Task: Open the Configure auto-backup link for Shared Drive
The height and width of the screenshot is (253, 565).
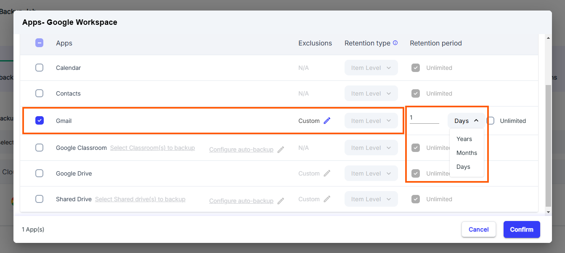Action: tap(241, 201)
